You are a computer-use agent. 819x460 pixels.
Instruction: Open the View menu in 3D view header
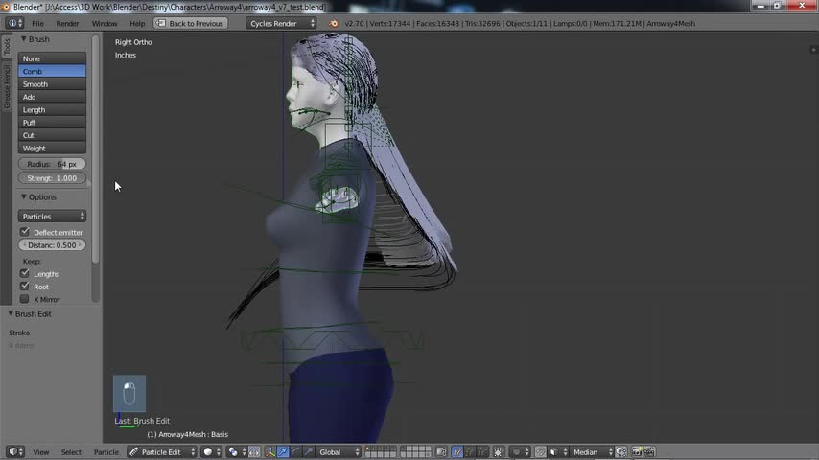tap(40, 452)
